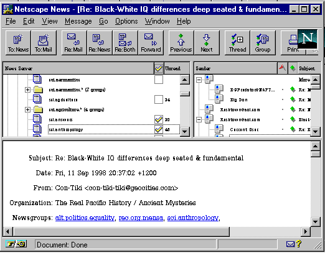Subscribe to sci.aeronautics via its checkbox
325x253 pixels.
[159, 80]
